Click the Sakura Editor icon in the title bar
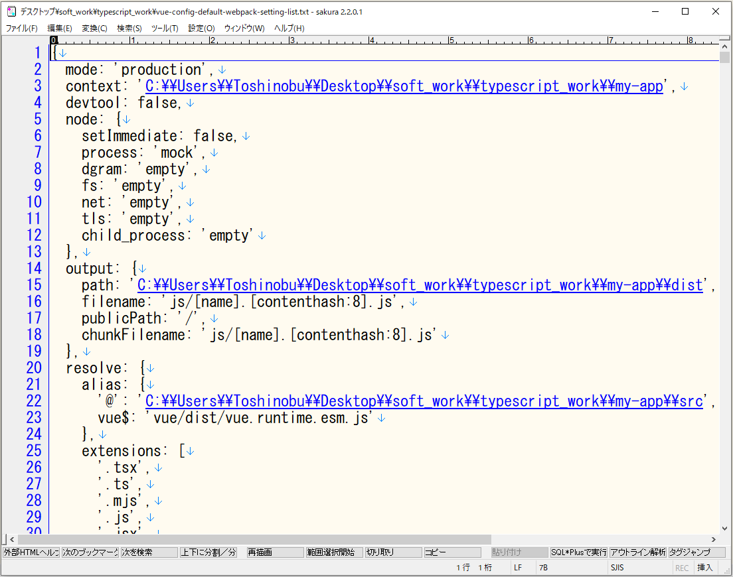The height and width of the screenshot is (577, 733). pyautogui.click(x=11, y=11)
